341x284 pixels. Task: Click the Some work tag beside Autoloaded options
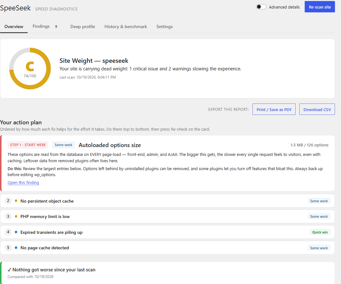tap(63, 145)
